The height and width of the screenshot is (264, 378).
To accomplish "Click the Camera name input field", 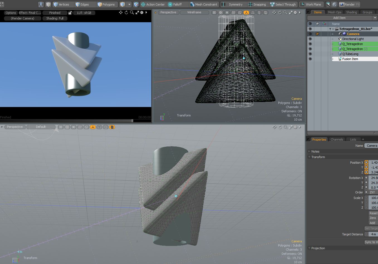I will pos(371,146).
